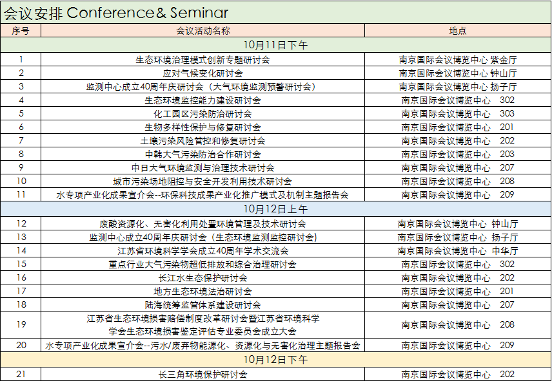
Task: Click sequence number 19 cell
Action: tap(21, 325)
